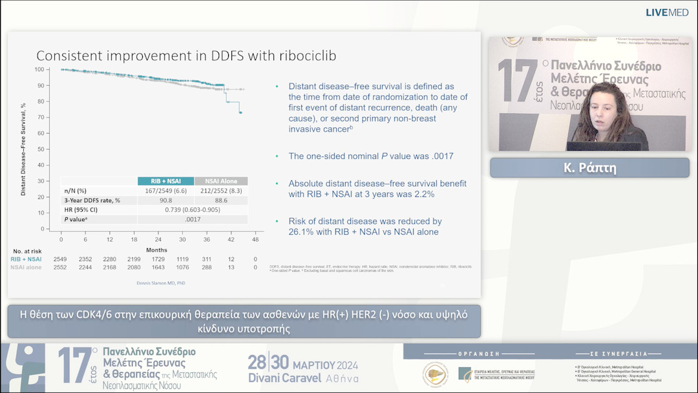Select the hazard ratio value 0.739 (0.603-0.905)
The width and height of the screenshot is (698, 393).
193,209
